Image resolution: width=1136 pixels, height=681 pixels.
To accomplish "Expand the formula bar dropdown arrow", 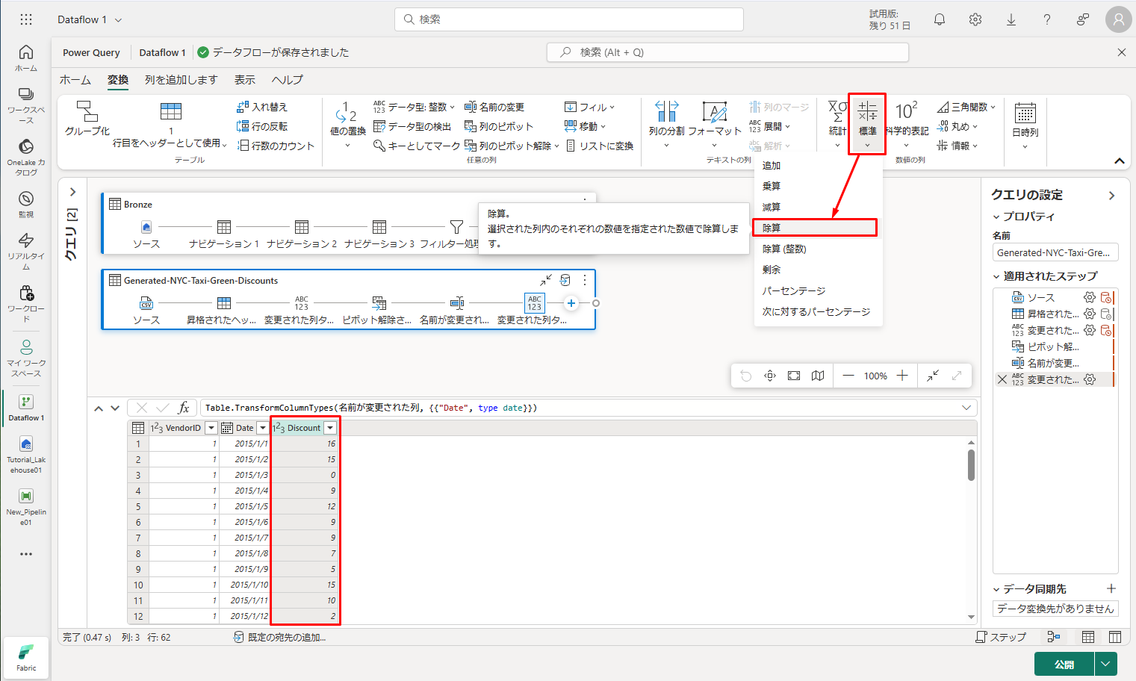I will pos(966,408).
